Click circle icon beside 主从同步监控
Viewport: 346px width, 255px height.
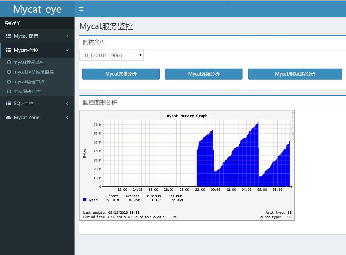9,92
